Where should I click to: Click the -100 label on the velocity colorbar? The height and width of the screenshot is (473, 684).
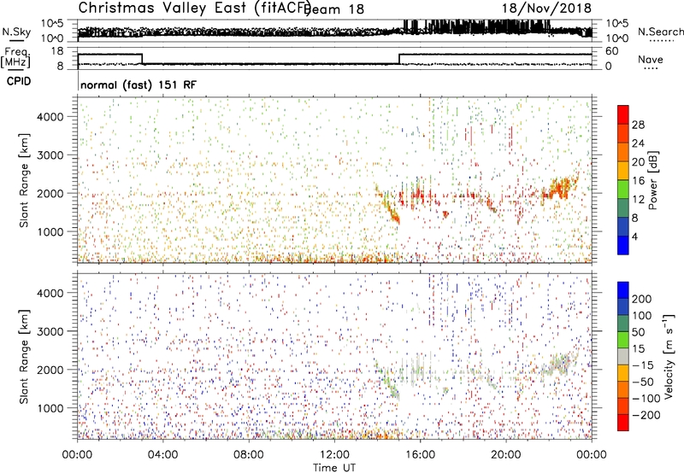tap(646, 399)
